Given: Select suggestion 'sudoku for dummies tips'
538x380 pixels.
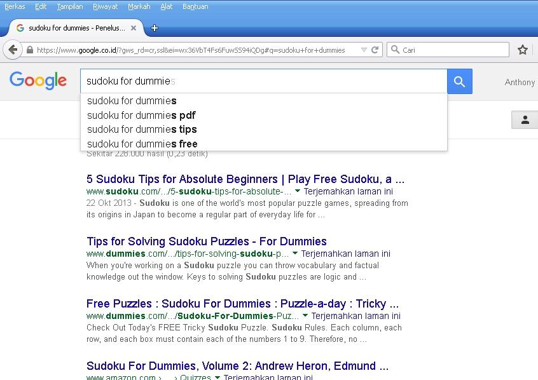Looking at the screenshot, I should pos(263,129).
